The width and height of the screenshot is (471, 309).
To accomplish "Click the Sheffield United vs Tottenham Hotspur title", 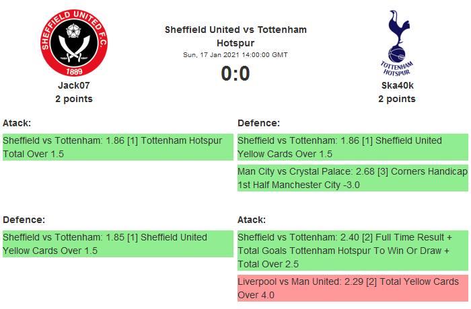I will (x=235, y=36).
